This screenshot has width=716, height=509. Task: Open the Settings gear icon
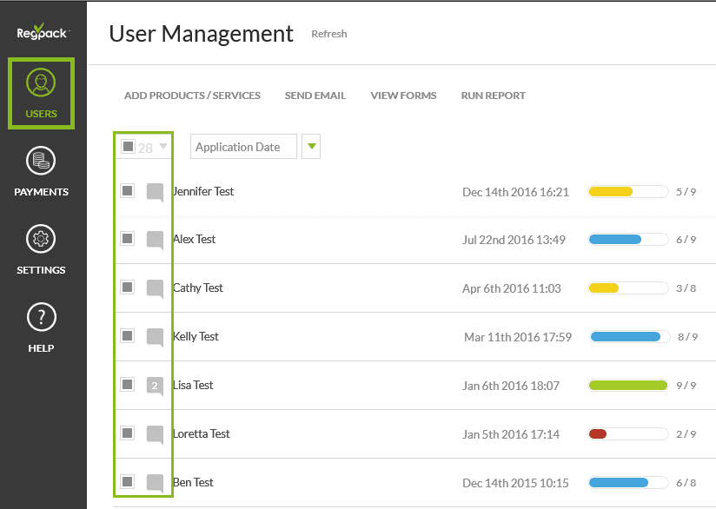tap(41, 239)
